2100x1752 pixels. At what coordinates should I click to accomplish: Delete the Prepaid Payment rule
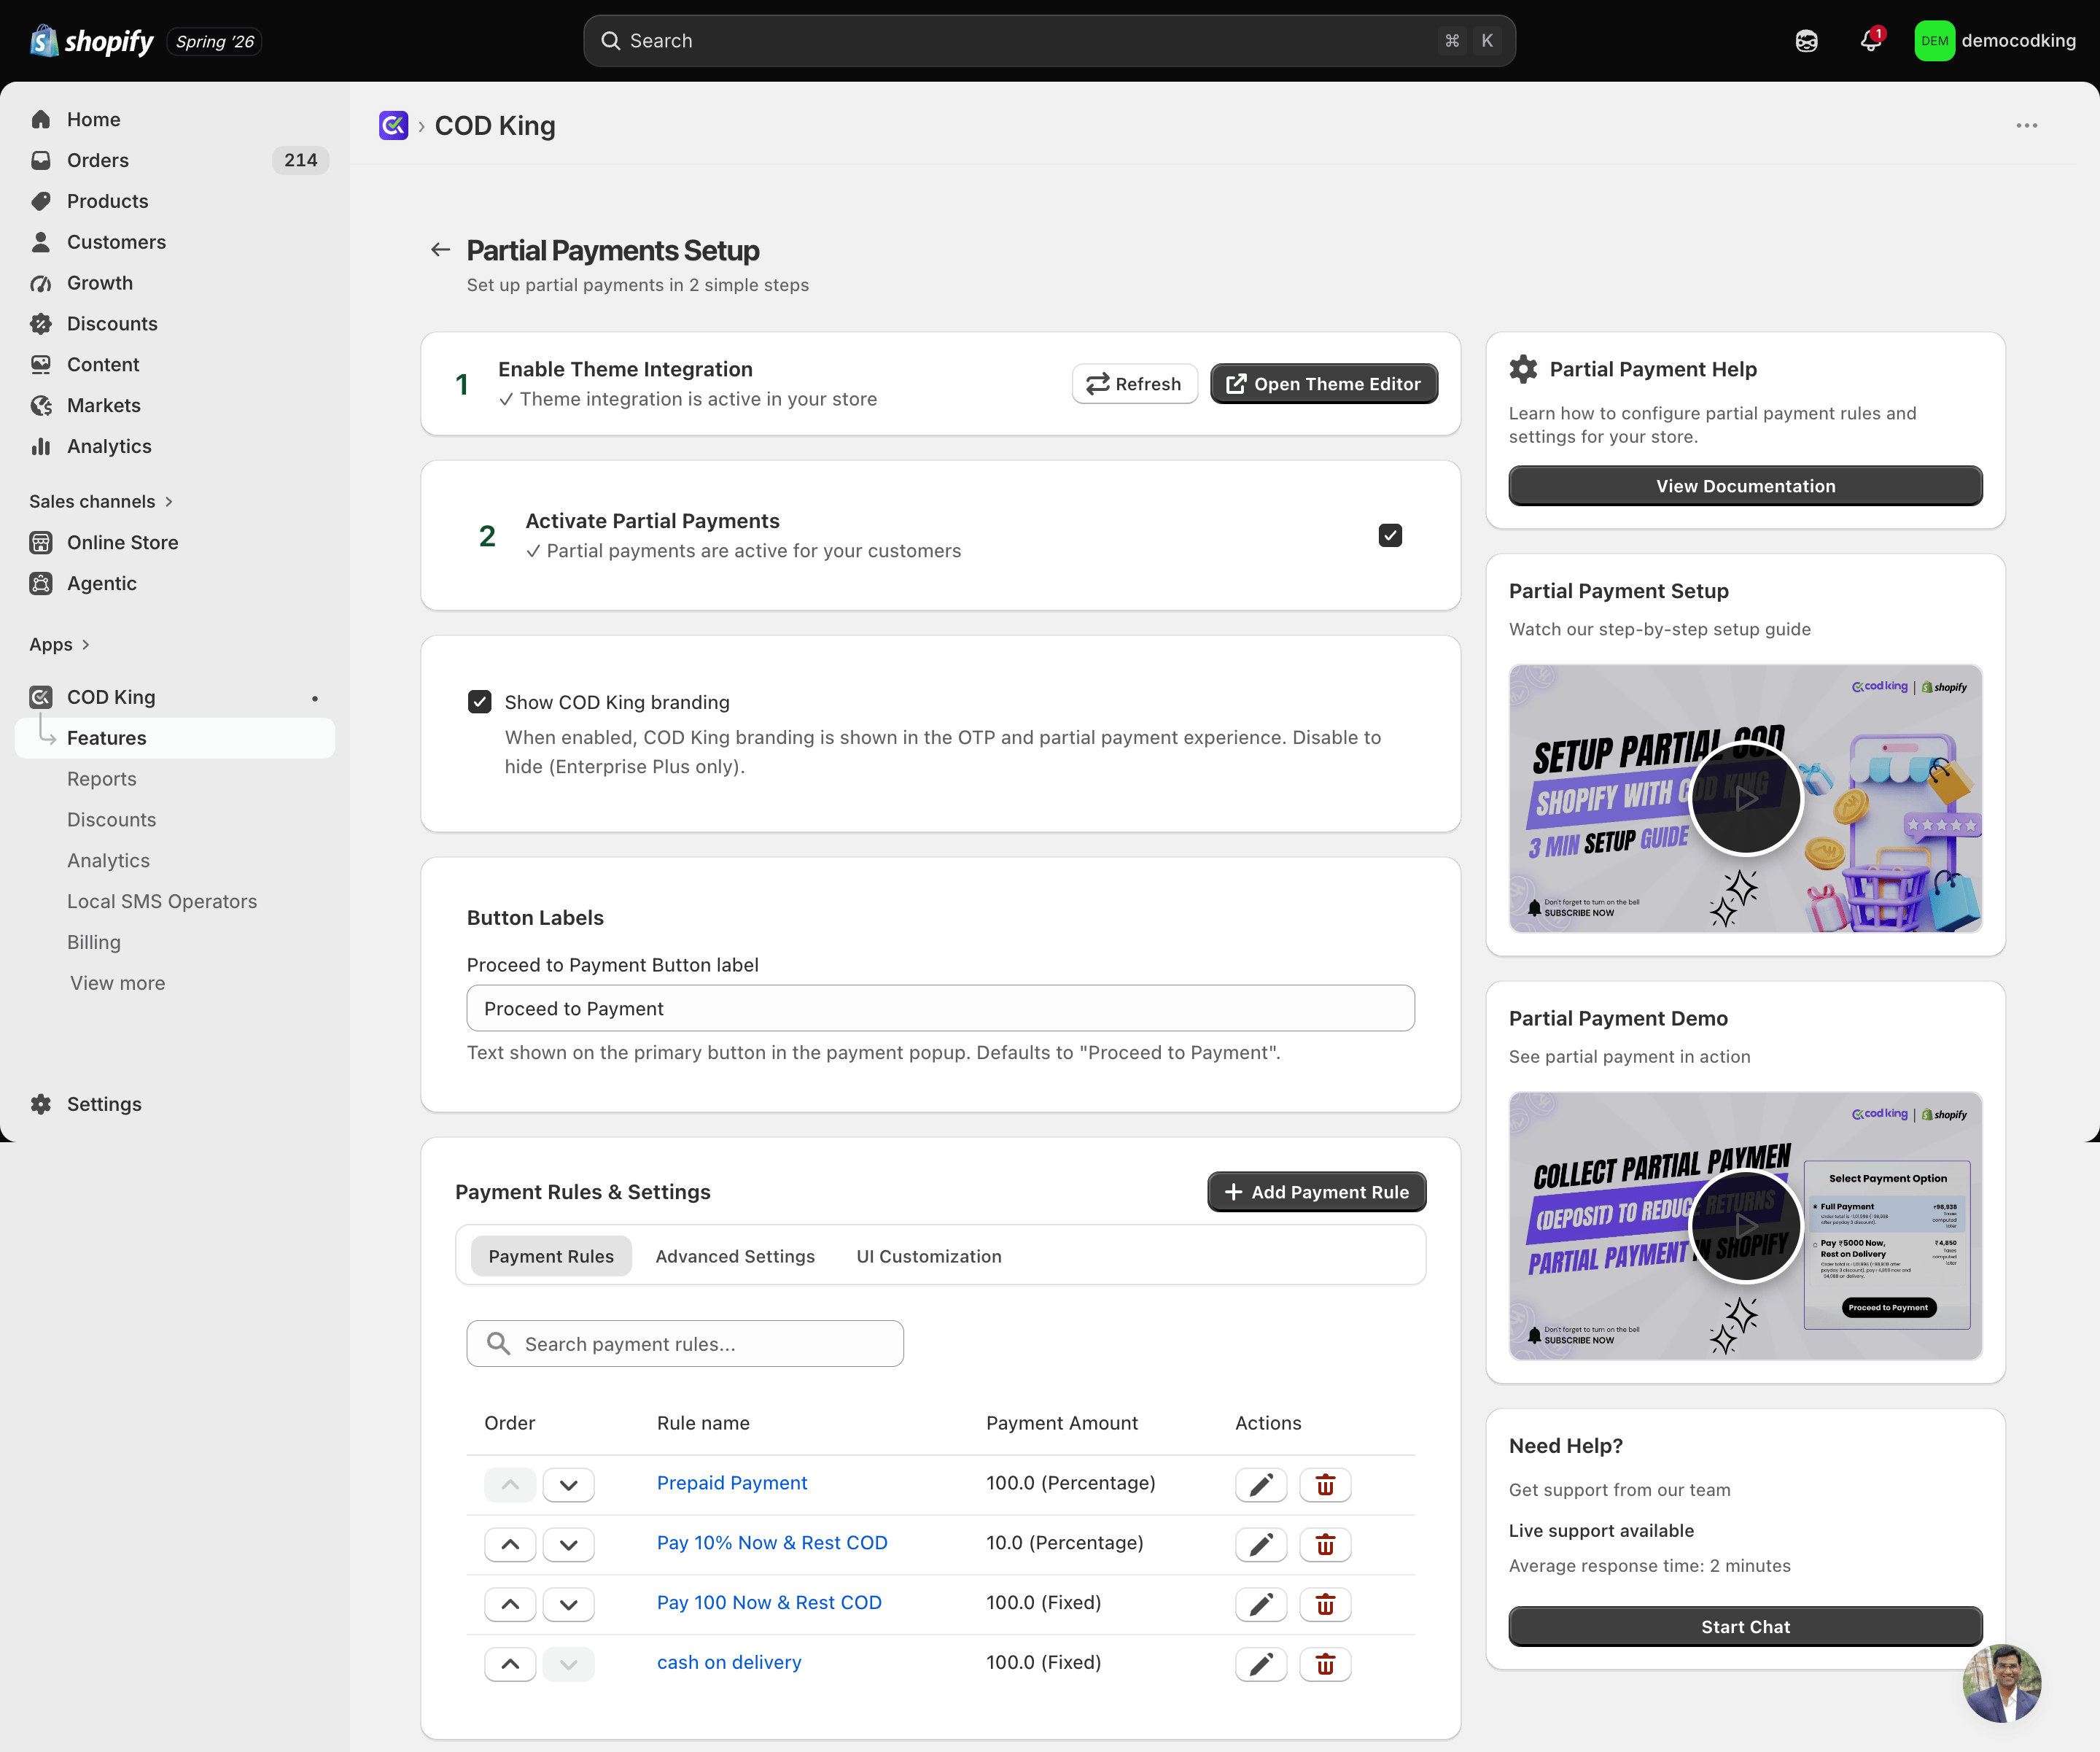tap(1325, 1486)
